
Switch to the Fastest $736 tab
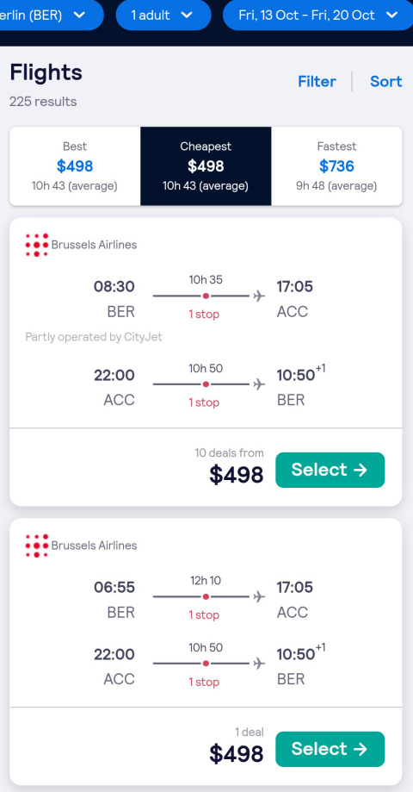[x=337, y=165]
